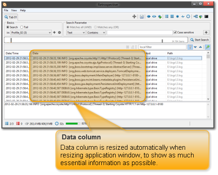Click the plus icon beside Profile_02 dropdown
This screenshot has width=218, height=175.
coord(54,32)
